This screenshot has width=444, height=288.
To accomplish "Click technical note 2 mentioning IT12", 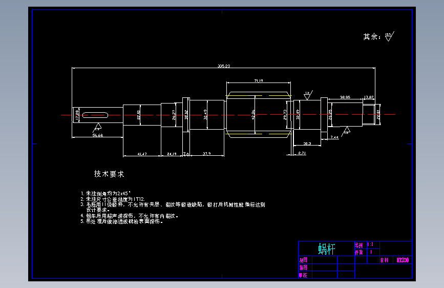I will pyautogui.click(x=113, y=199).
